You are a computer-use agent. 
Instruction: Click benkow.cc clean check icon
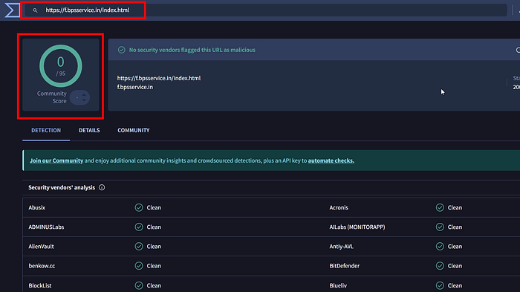tap(139, 266)
